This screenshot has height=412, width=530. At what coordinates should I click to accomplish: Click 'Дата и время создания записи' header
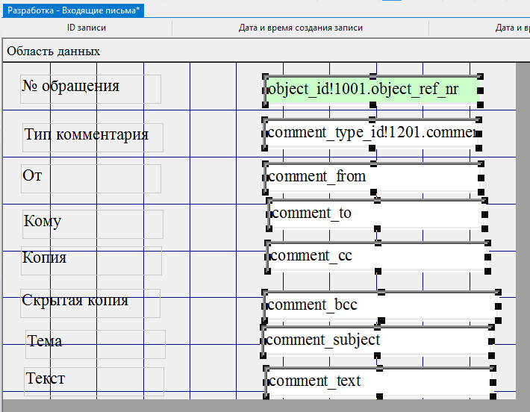(300, 28)
